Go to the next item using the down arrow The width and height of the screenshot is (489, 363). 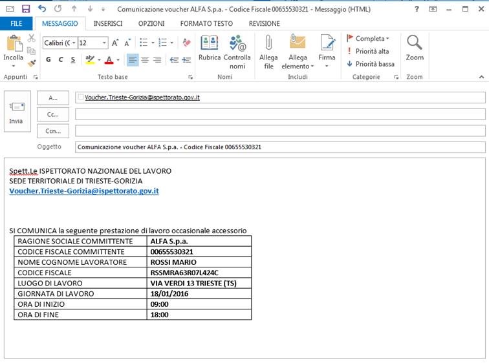click(90, 8)
